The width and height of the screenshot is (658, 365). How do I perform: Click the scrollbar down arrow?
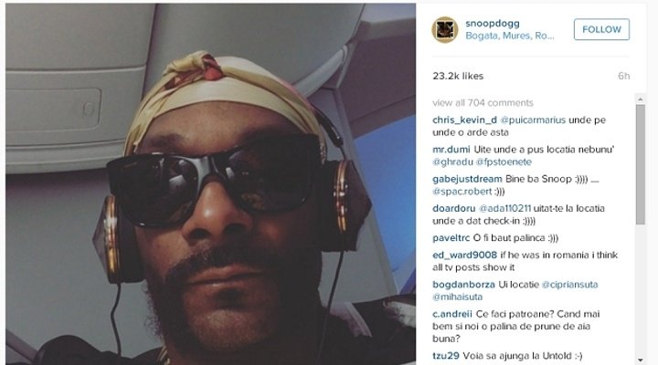641,360
